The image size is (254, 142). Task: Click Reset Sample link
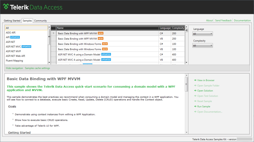pos(204,101)
